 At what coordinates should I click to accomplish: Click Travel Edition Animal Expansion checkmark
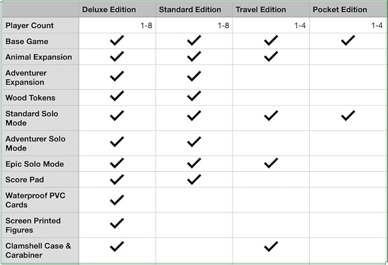[x=271, y=57]
